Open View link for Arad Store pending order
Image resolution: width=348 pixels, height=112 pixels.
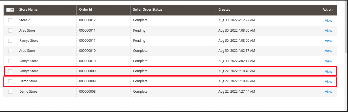(328, 31)
